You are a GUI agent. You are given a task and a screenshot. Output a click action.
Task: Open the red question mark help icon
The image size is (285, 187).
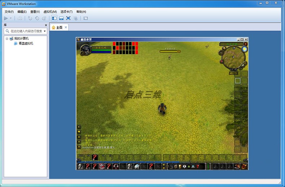coord(198,167)
